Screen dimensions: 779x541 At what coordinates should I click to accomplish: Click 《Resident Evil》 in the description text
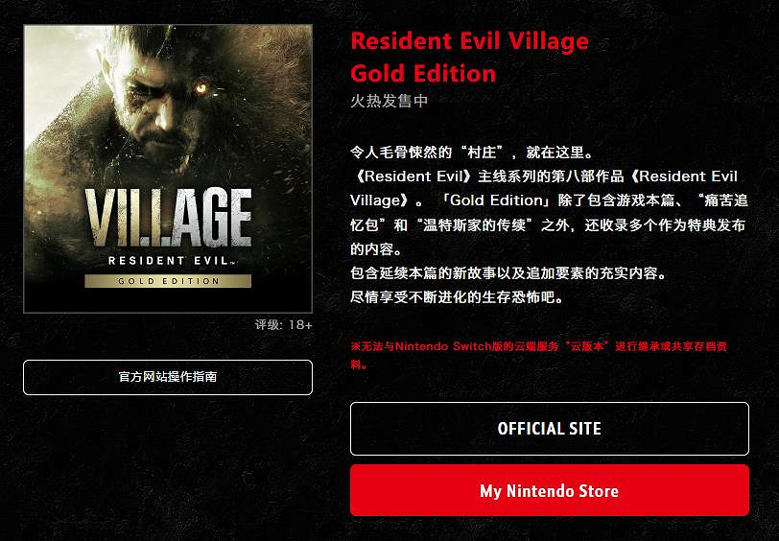[x=413, y=176]
